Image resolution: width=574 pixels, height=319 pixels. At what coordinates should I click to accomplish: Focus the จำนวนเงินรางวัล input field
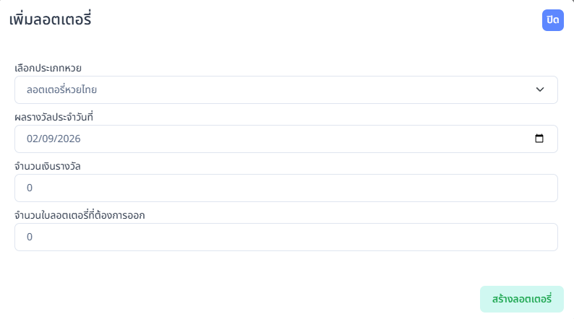click(286, 188)
